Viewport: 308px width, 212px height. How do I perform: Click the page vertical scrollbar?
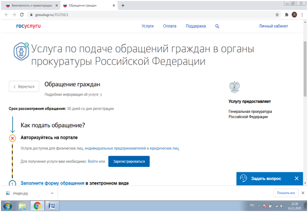pos(305,69)
